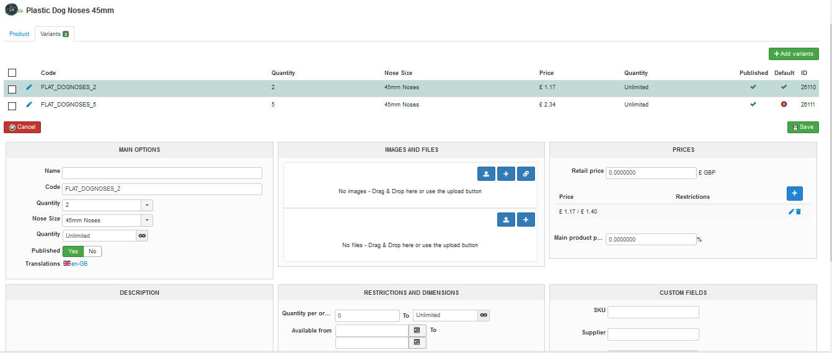This screenshot has width=832, height=353.
Task: Click the Unlimited stock quantity field
Action: point(99,235)
